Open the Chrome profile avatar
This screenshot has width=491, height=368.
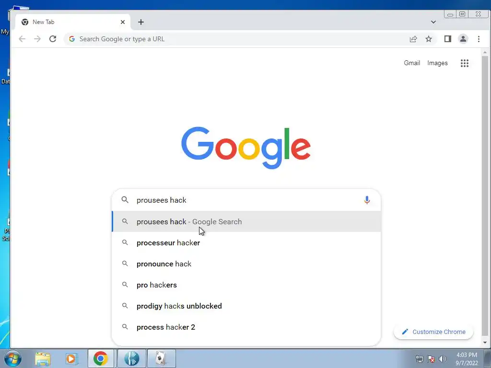point(463,39)
